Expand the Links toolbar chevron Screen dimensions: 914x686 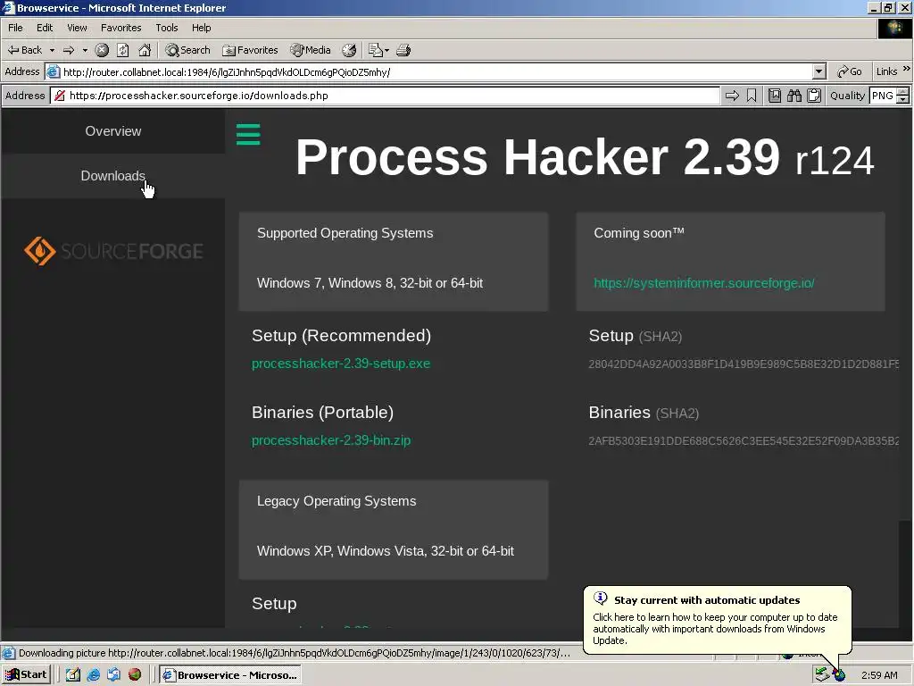907,69
